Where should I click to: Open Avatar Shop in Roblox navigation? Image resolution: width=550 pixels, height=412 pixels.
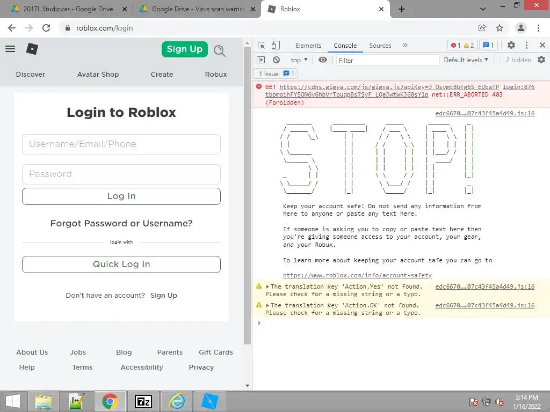click(x=98, y=74)
